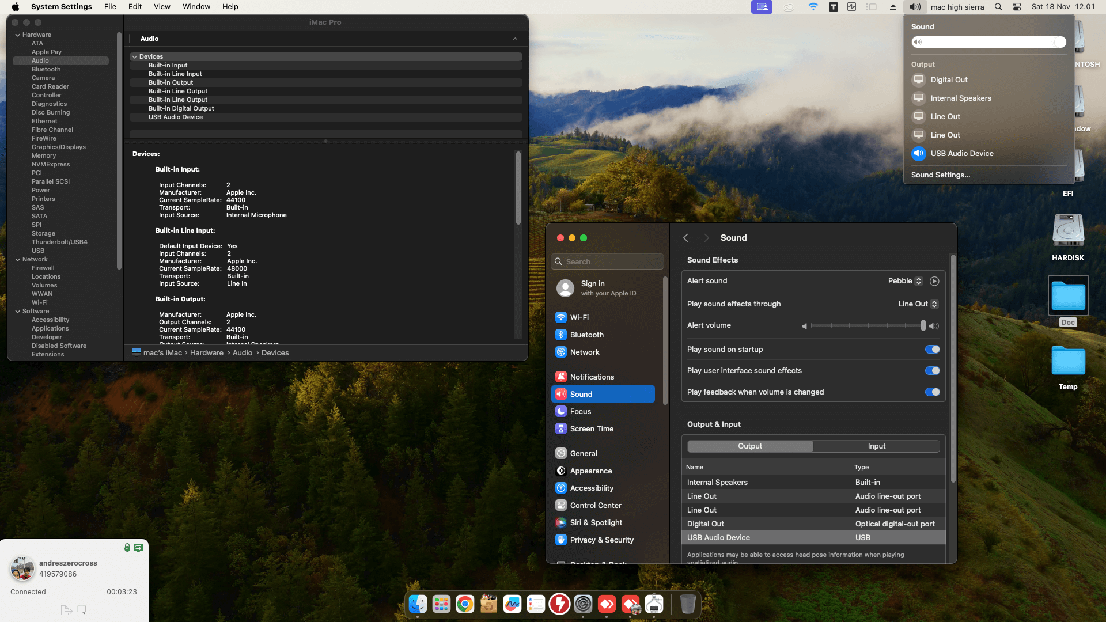Click the System Settings Search field
This screenshot has width=1106, height=622.
pos(607,261)
